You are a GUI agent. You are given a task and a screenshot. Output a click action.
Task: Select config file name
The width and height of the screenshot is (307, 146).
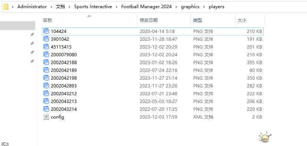click(57, 117)
